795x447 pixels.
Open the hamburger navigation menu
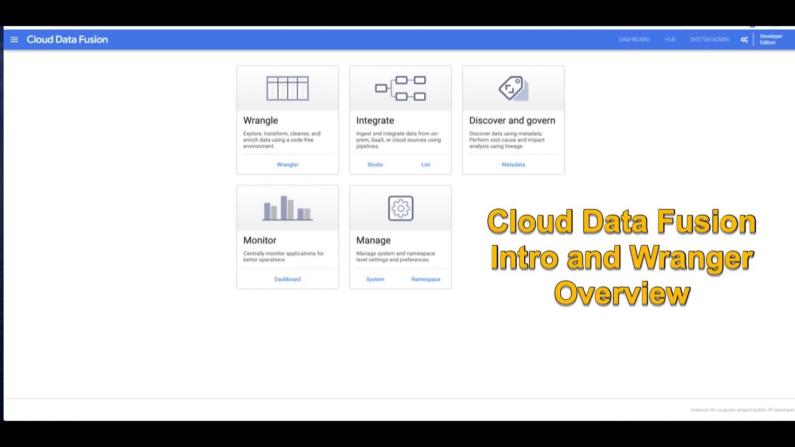14,40
